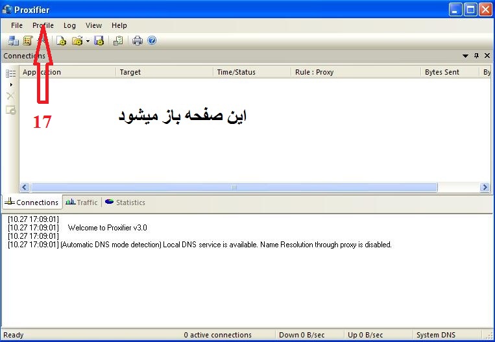Minimize the Proxifier window
The width and height of the screenshot is (495, 342).
click(455, 10)
